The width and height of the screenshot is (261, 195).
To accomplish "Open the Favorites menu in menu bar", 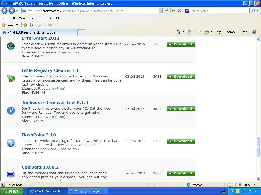I will (34, 18).
